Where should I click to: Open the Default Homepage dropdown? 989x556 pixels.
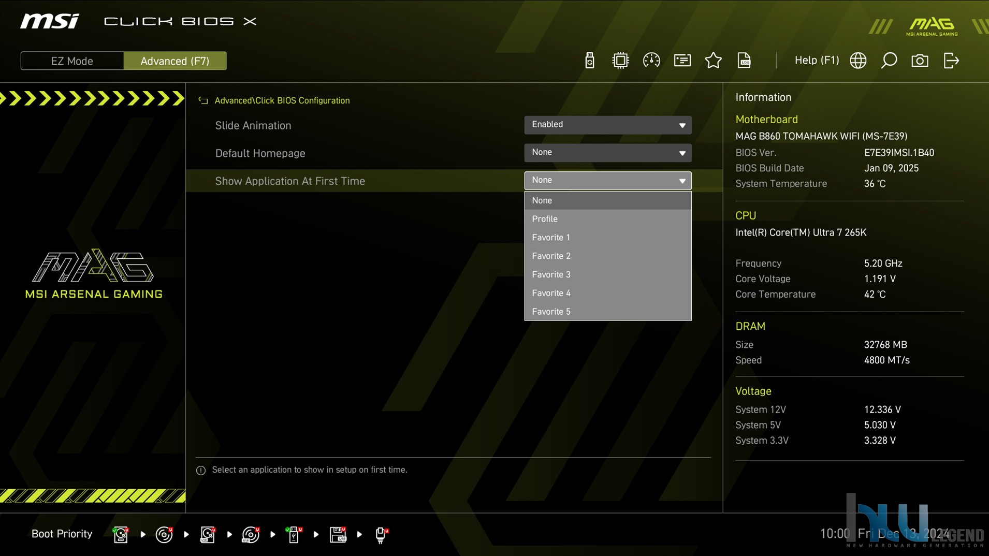pyautogui.click(x=608, y=153)
